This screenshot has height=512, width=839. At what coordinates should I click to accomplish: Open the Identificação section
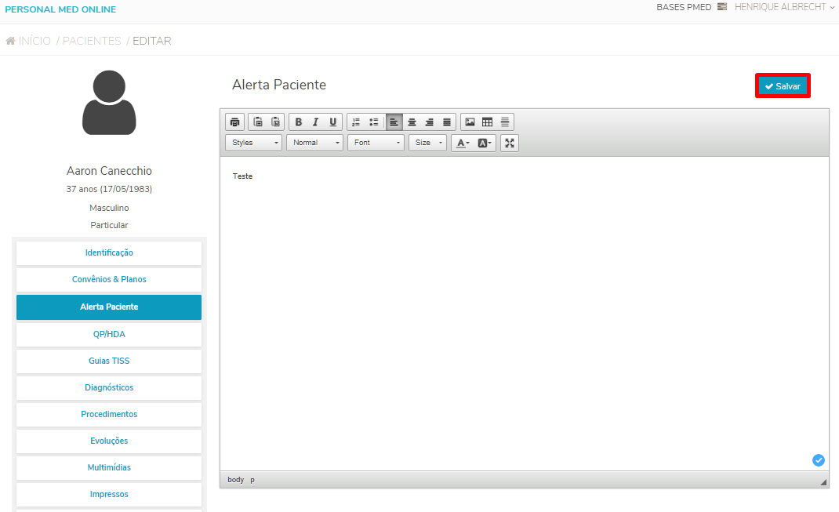109,252
